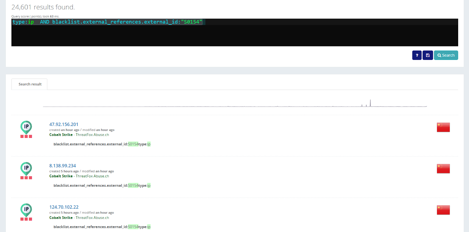This screenshot has height=232, width=469.
Task: Select the Search result tab
Action: click(x=30, y=84)
